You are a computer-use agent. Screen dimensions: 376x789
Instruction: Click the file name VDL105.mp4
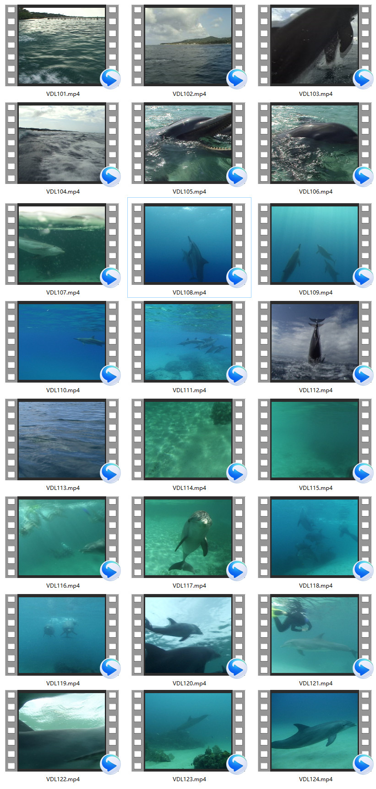(189, 192)
